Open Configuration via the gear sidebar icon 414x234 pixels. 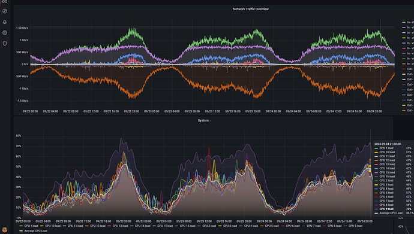click(5, 33)
